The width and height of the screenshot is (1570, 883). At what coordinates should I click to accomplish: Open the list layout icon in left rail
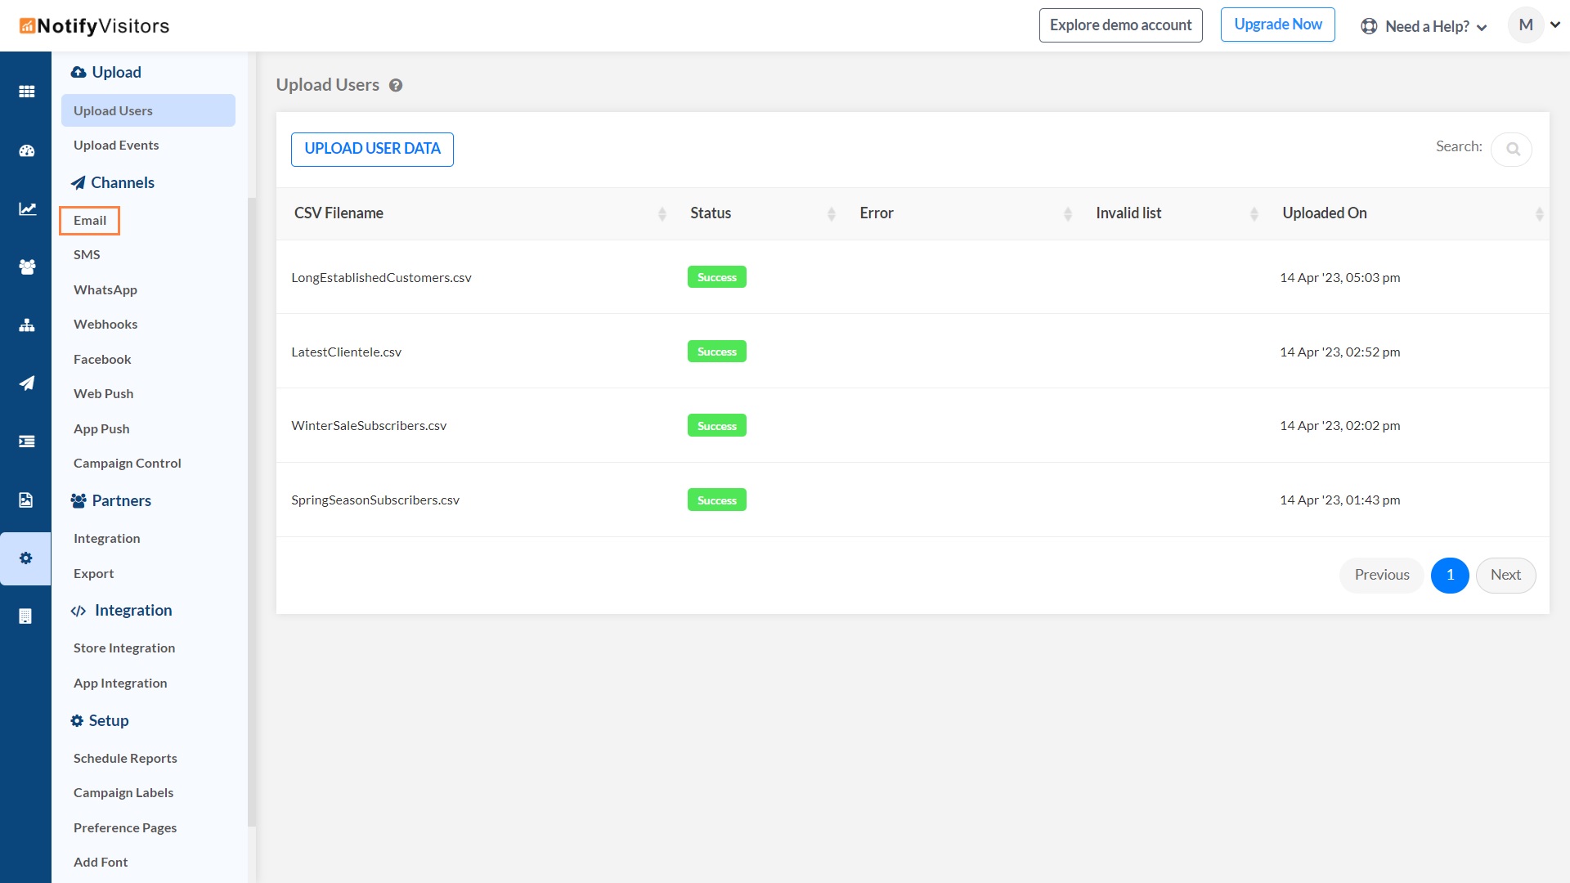point(26,441)
